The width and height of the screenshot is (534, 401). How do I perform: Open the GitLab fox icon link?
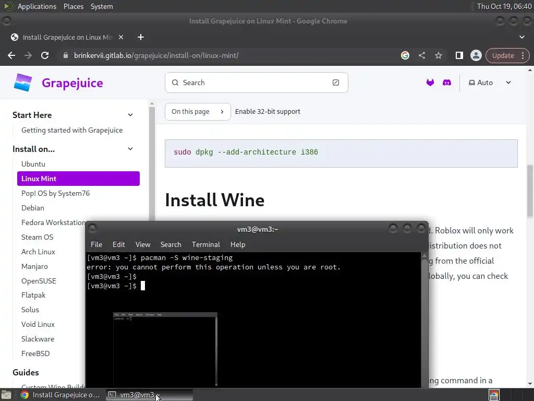coord(430,82)
